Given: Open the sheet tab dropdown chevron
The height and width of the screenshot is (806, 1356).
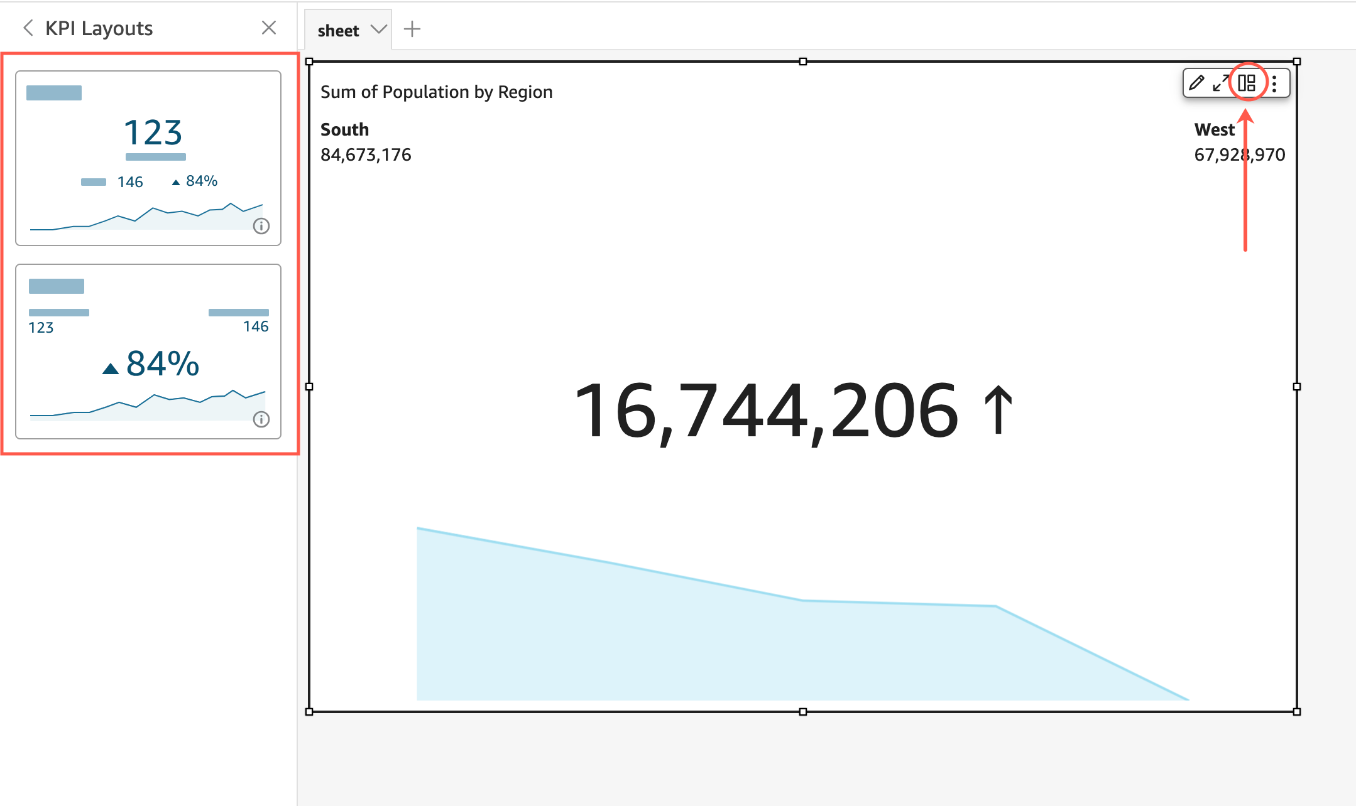Looking at the screenshot, I should point(379,29).
